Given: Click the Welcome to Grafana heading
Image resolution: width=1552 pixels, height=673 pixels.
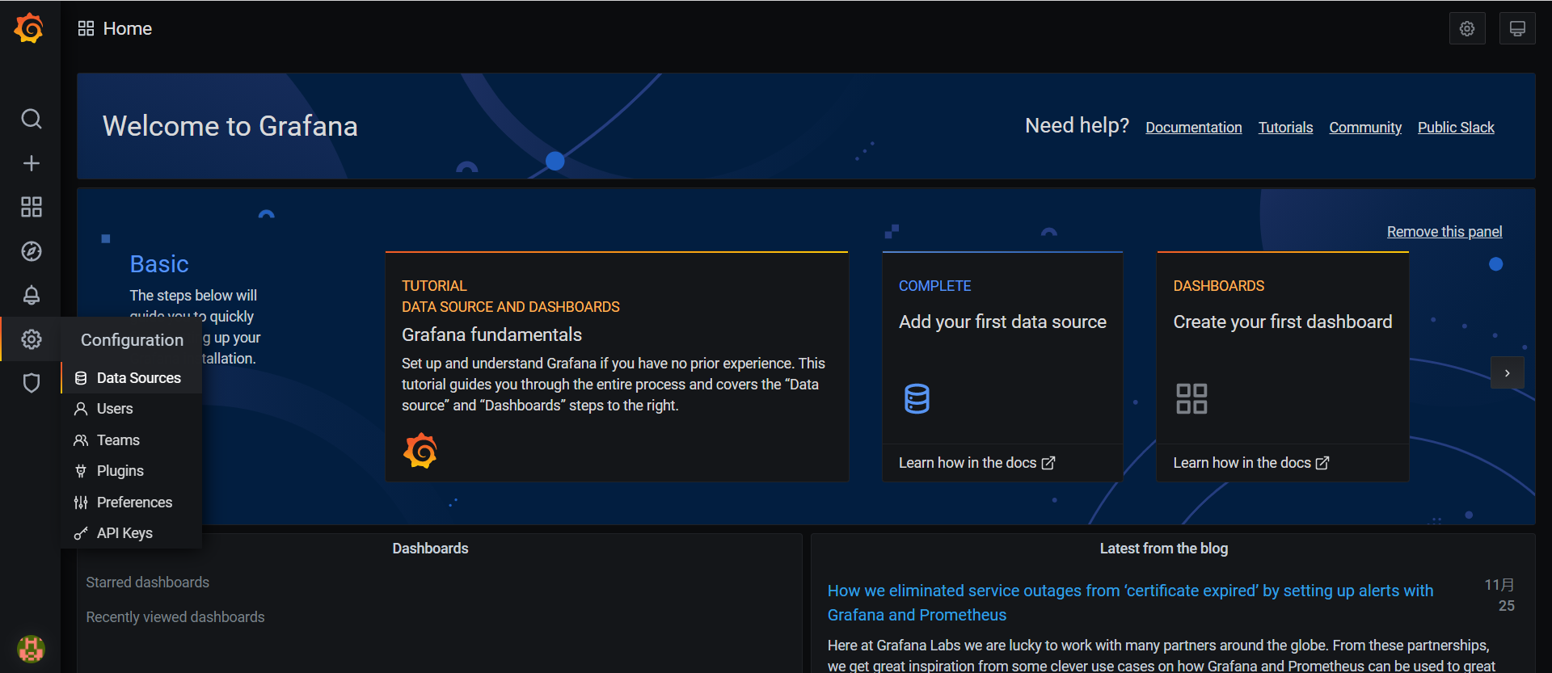Looking at the screenshot, I should coord(230,126).
